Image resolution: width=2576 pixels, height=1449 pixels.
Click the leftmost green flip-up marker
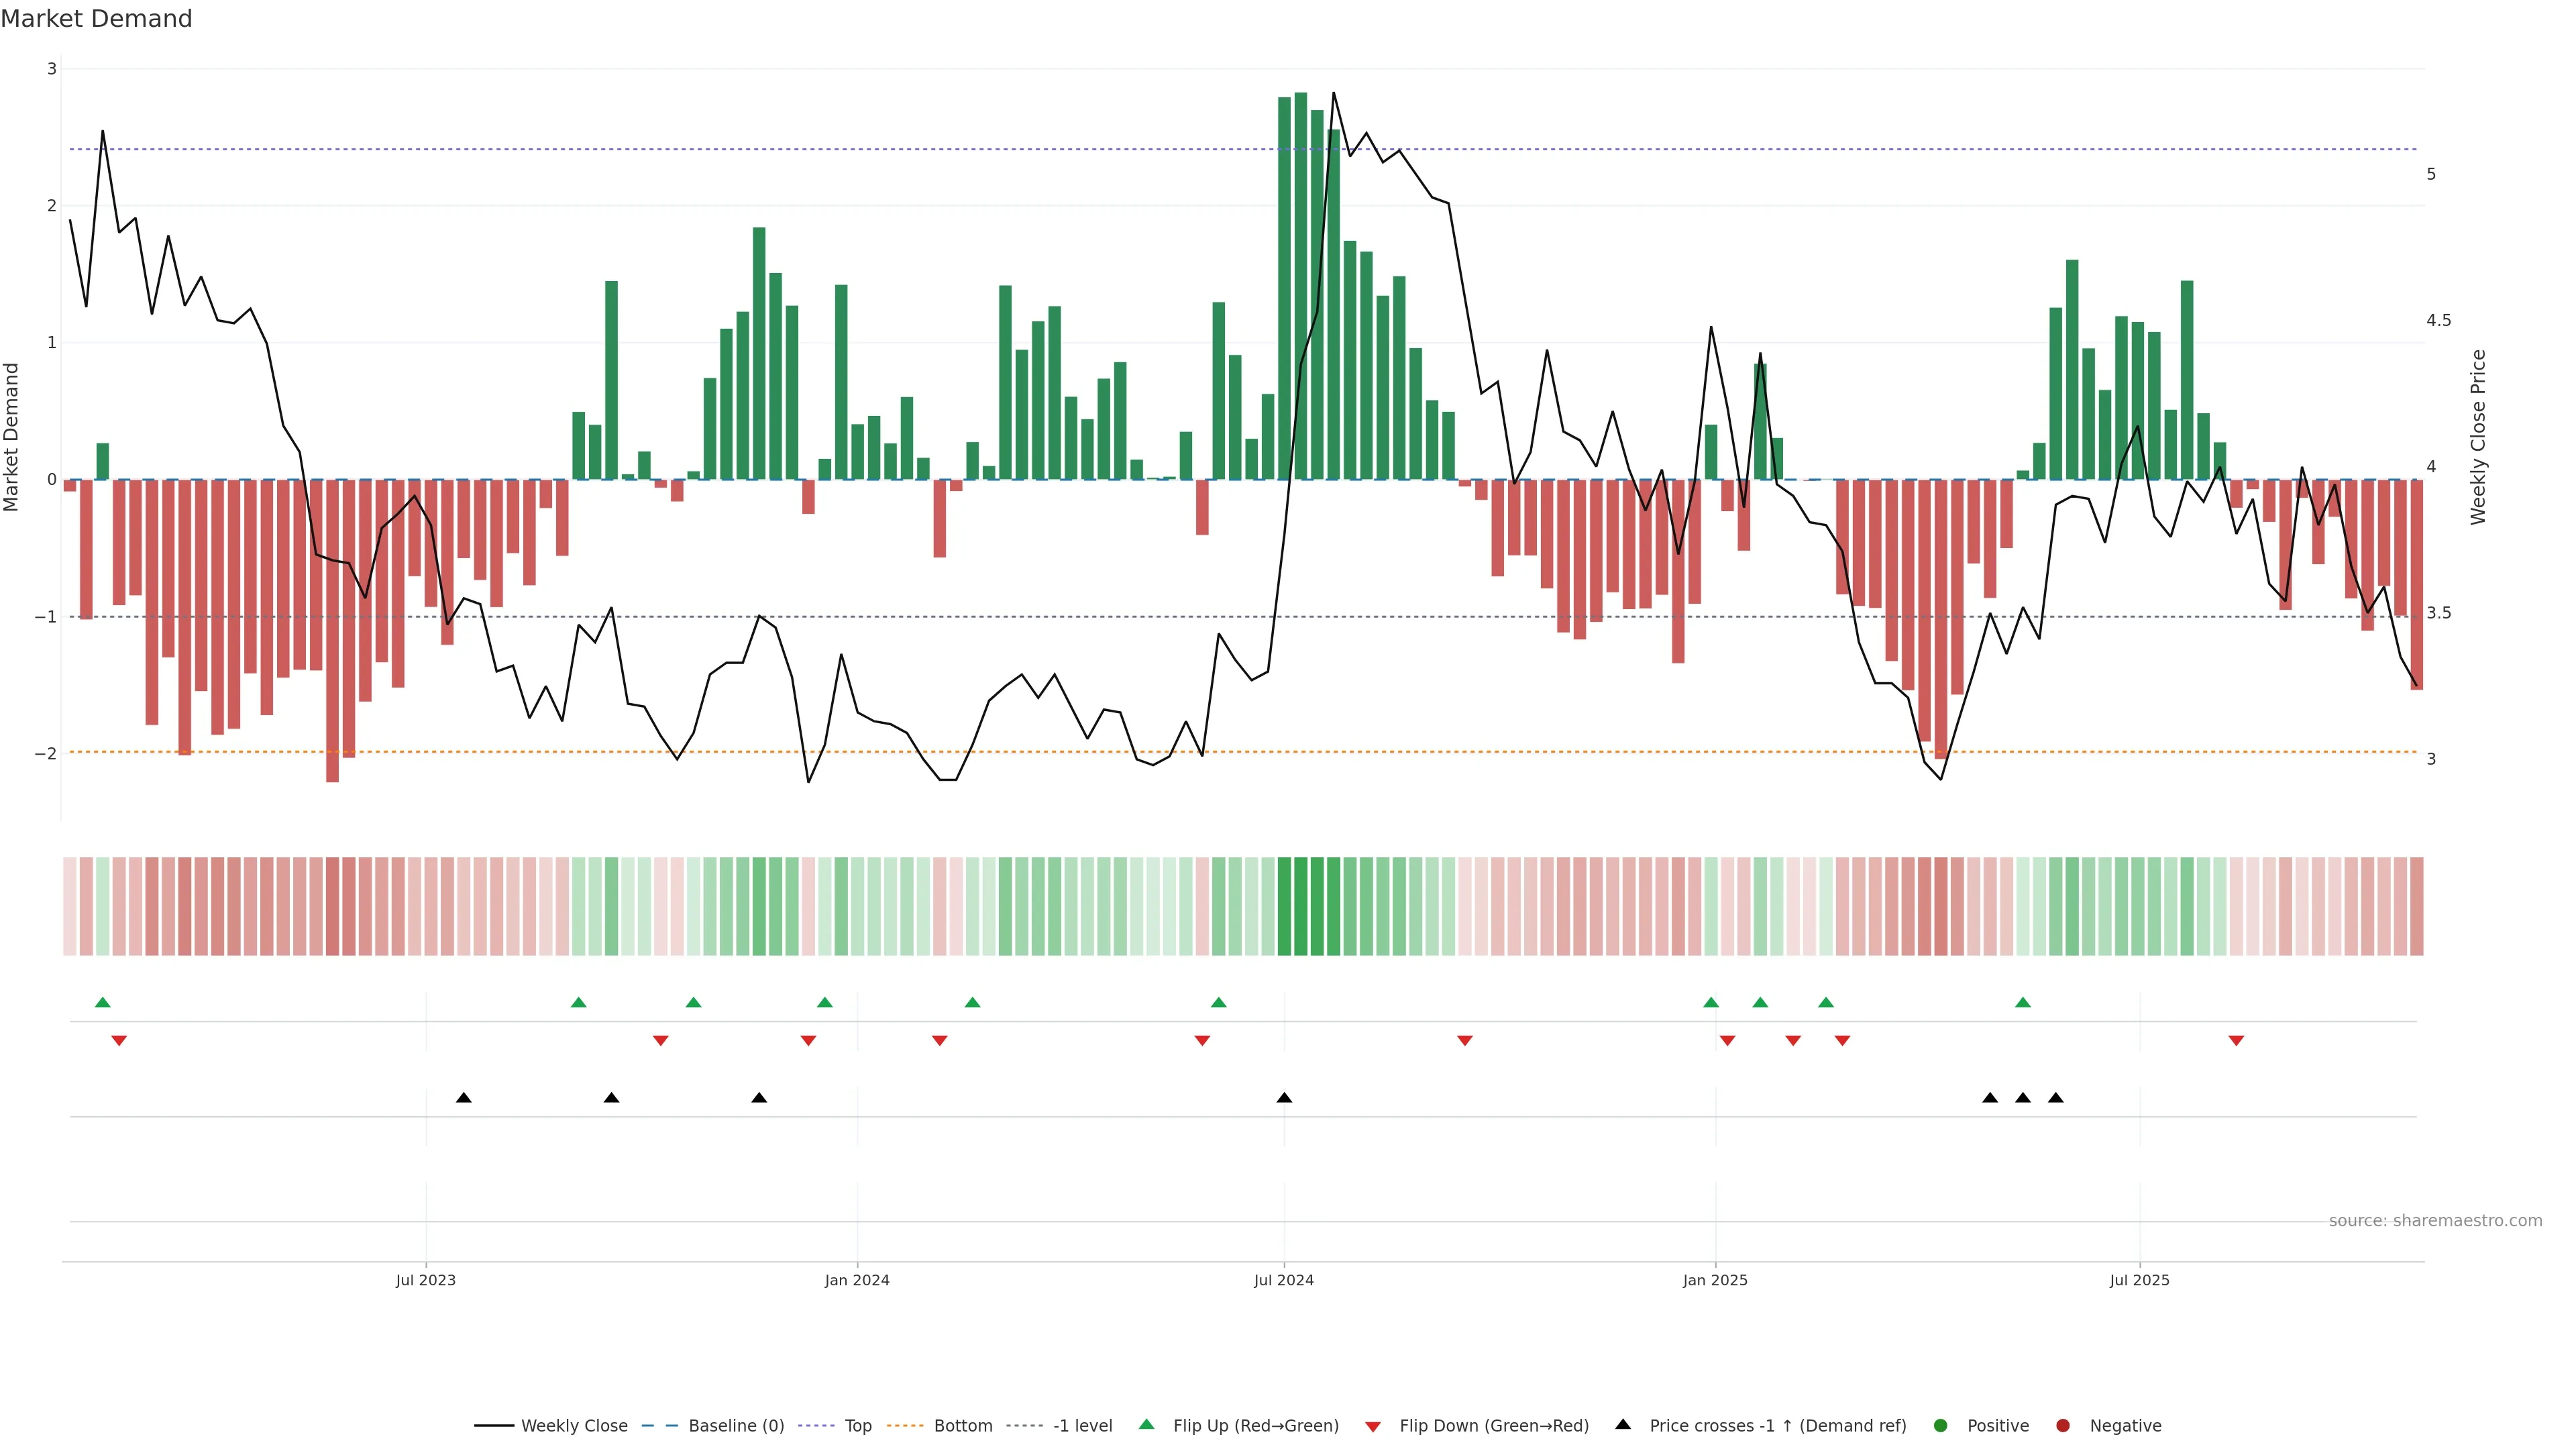pos(102,1002)
